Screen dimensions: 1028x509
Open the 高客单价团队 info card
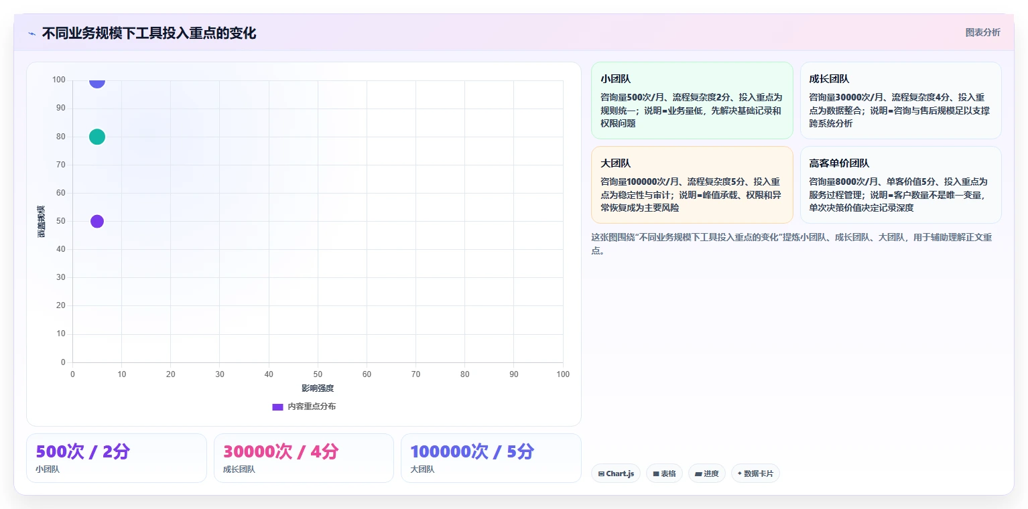(901, 185)
